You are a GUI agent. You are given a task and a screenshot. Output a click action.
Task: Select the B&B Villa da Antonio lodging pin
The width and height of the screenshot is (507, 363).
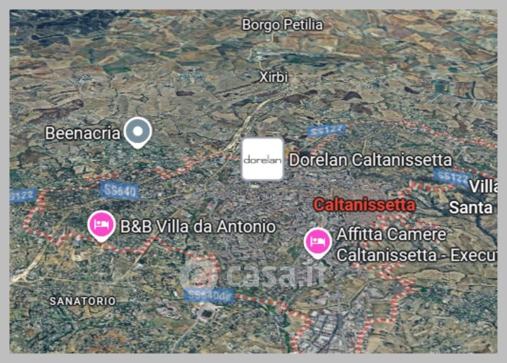(101, 226)
